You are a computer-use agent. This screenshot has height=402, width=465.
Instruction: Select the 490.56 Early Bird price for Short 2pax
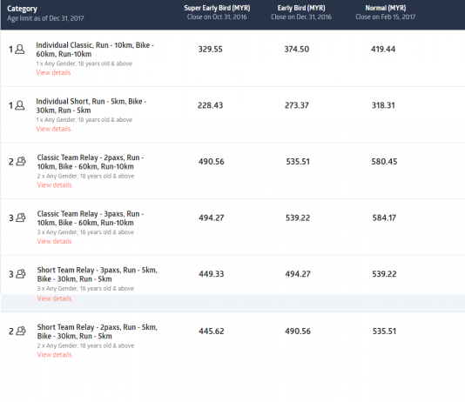coord(298,332)
